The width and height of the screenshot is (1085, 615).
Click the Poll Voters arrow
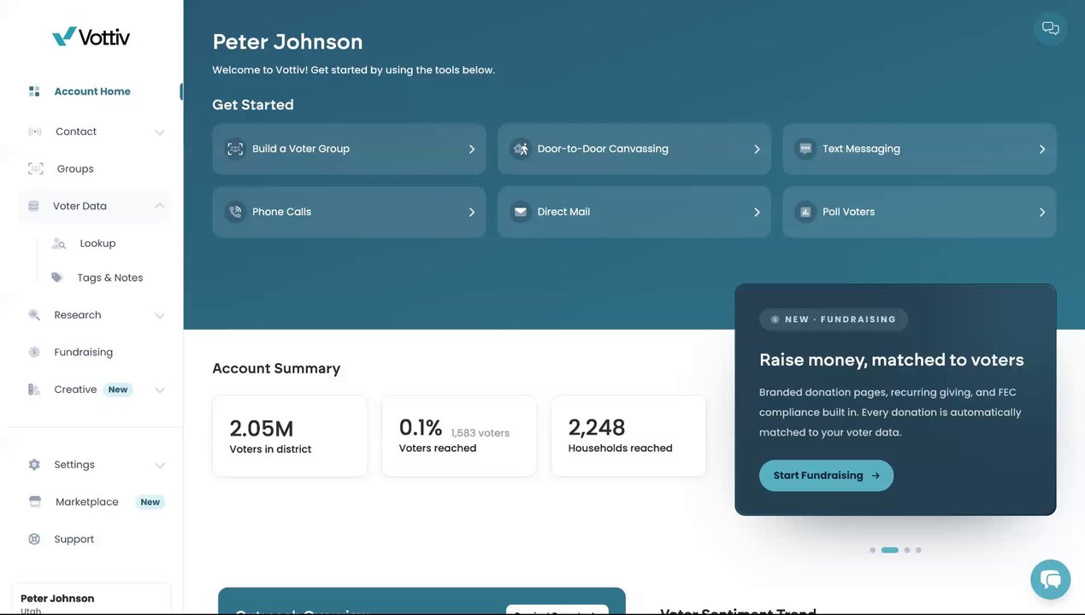point(1041,213)
